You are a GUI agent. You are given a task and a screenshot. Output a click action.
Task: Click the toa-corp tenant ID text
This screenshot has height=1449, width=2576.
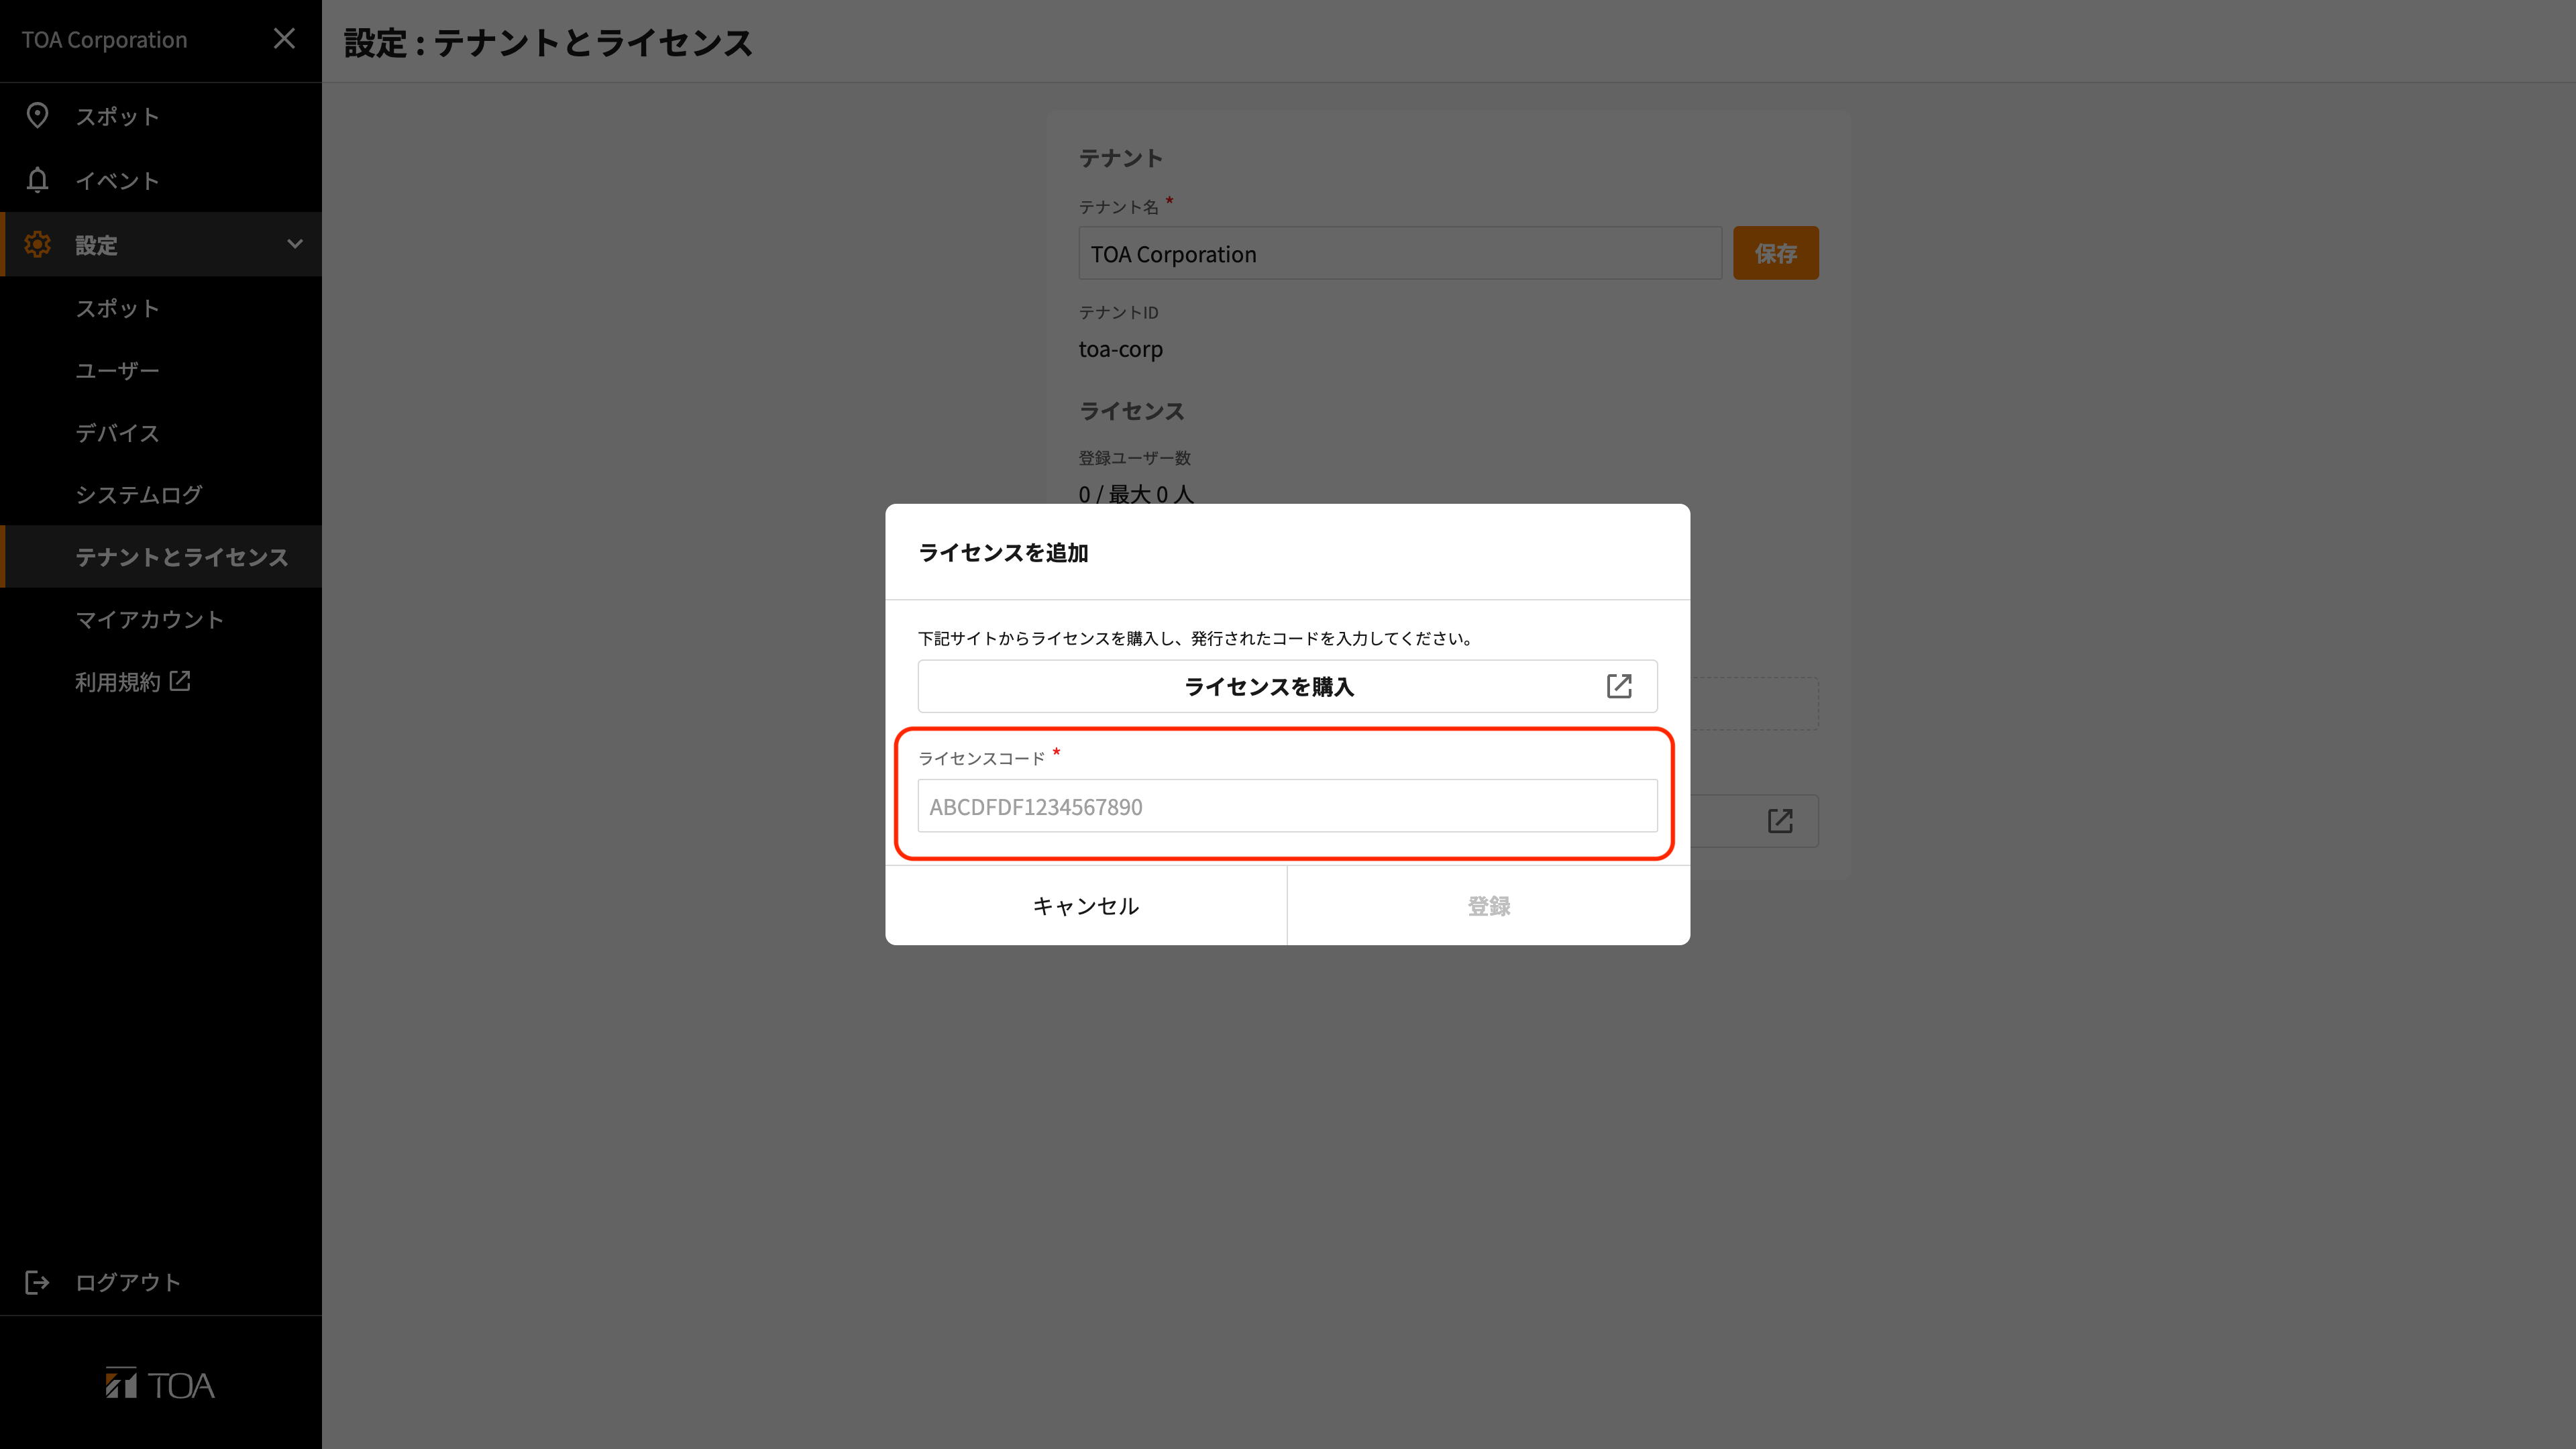pyautogui.click(x=1120, y=349)
